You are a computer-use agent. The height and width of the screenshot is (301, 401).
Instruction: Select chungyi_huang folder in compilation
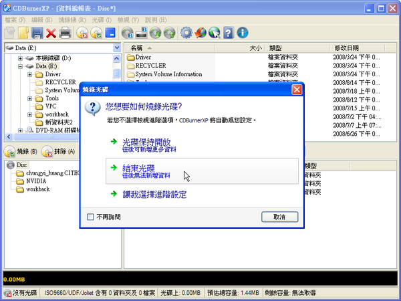[53, 173]
